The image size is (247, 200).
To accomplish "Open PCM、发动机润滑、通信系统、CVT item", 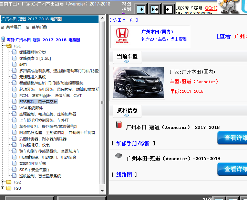I will pos(50,96).
